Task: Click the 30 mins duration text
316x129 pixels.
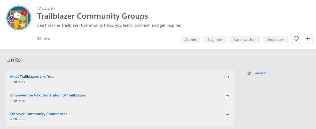Action: pos(44,38)
